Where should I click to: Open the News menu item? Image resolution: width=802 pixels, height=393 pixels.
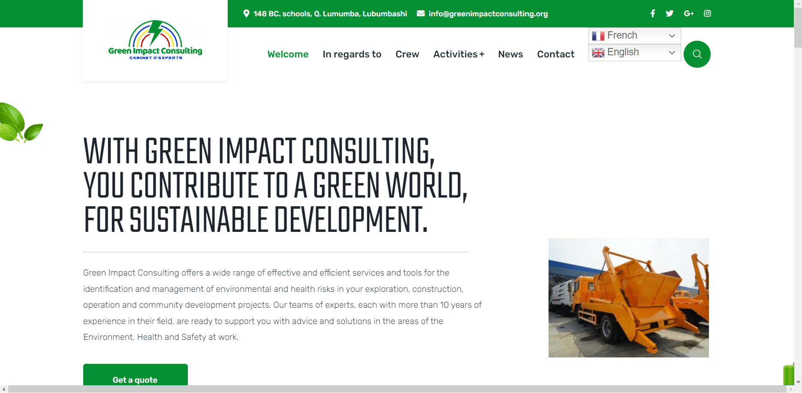[510, 54]
